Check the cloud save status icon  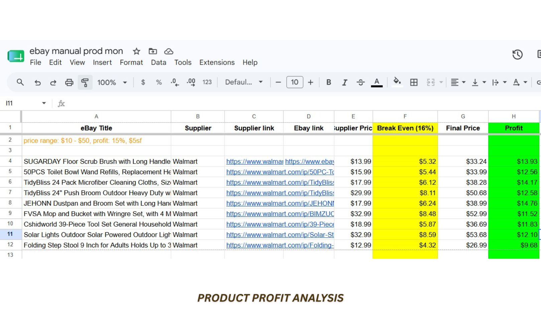pyautogui.click(x=169, y=51)
